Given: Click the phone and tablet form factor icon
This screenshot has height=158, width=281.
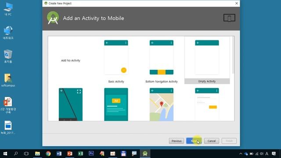Looking at the screenshot, I should (x=229, y=18).
